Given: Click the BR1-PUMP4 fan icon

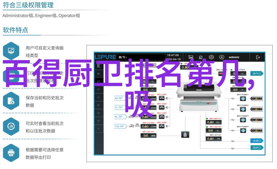Looking at the screenshot, I should tap(243, 131).
